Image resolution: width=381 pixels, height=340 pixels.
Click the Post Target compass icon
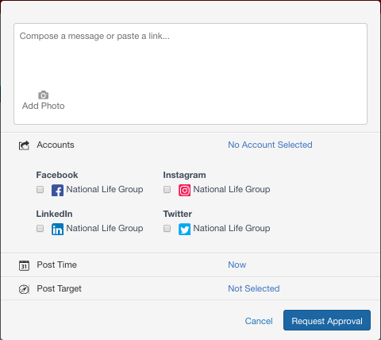pos(24,289)
